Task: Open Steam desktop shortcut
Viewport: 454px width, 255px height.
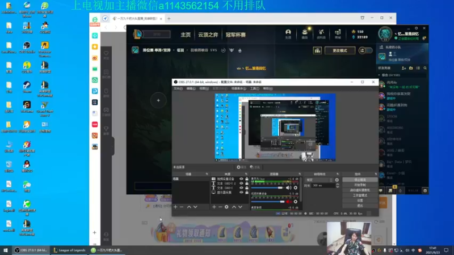Action: coord(27,87)
